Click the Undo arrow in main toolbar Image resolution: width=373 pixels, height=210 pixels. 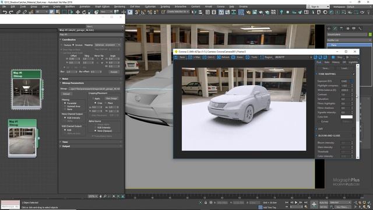(5, 12)
